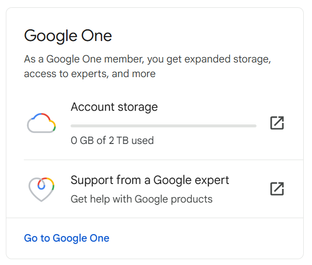Screen dimensions: 312x265
Task: Open Support from a Google expert
Action: [150, 180]
